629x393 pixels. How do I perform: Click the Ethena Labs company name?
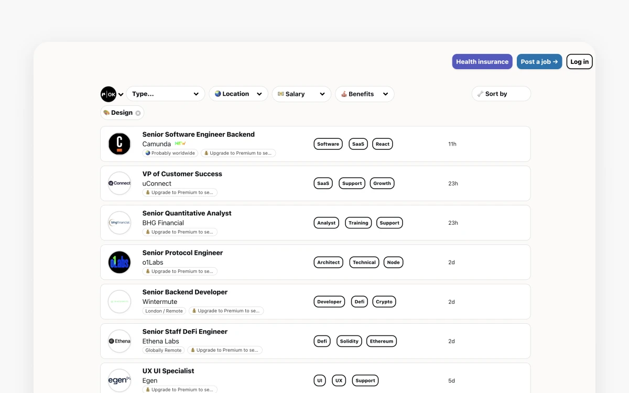click(x=161, y=341)
